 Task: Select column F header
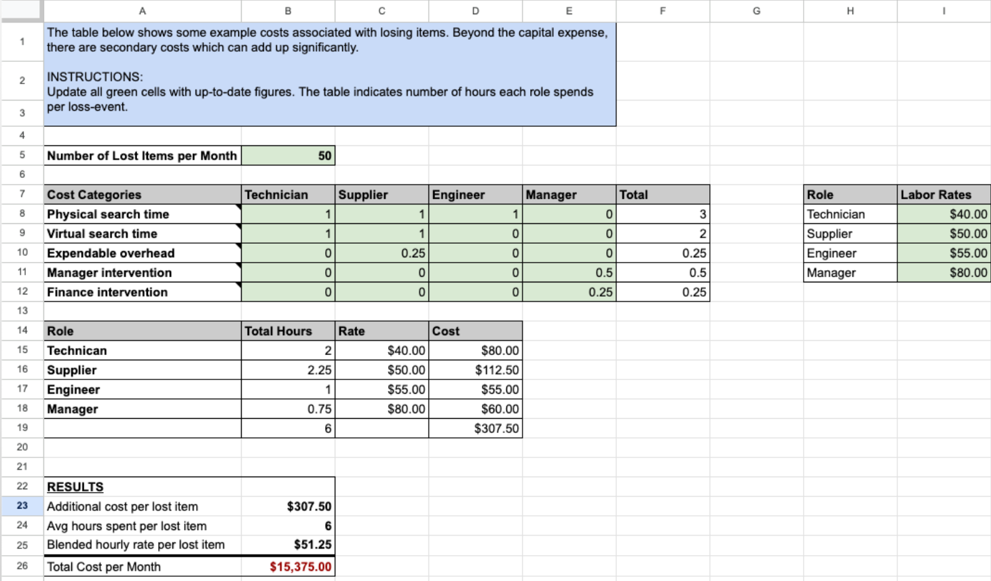pyautogui.click(x=662, y=11)
